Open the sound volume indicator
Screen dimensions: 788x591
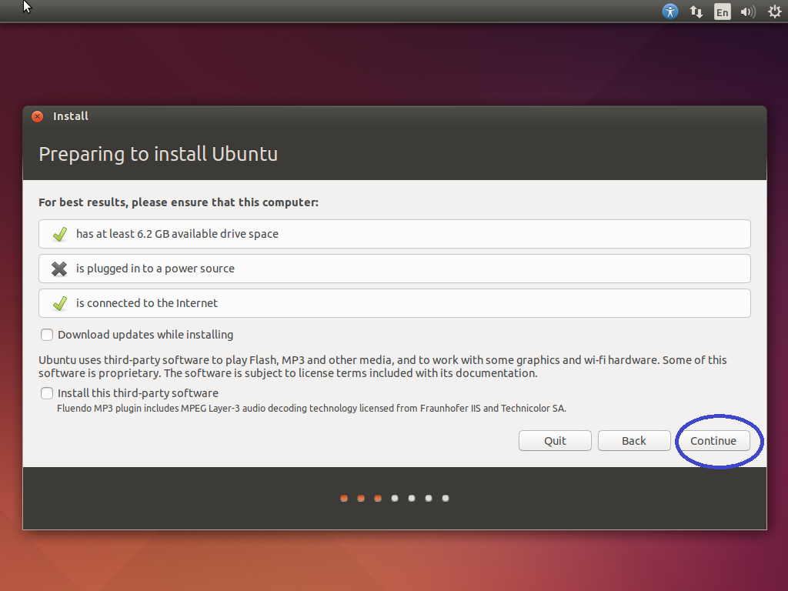[748, 12]
